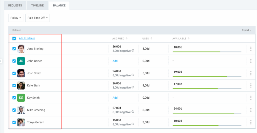Switch to the Requests tab
The width and height of the screenshot is (257, 133).
point(15,6)
